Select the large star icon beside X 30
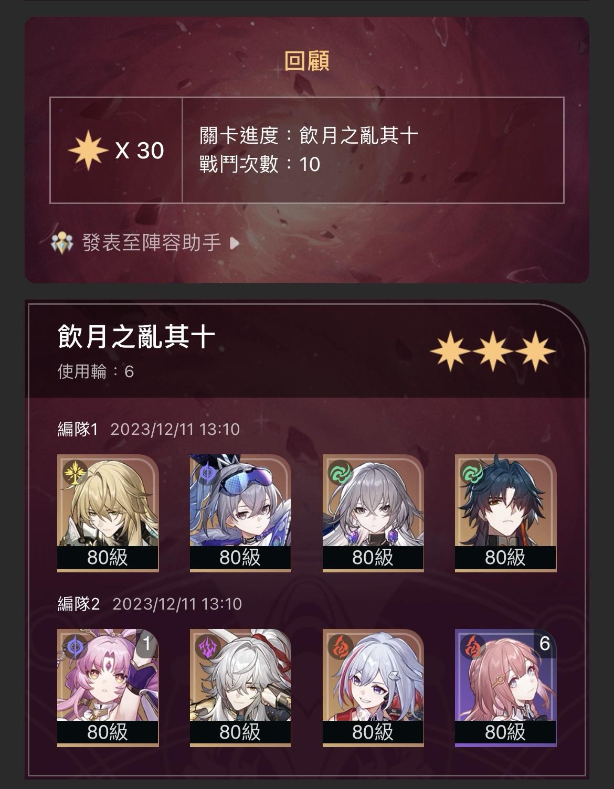Screen dimensions: 614x789 pos(88,151)
